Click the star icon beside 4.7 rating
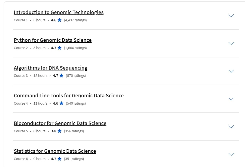Viewport: 245px width, 167px height. coord(61,75)
